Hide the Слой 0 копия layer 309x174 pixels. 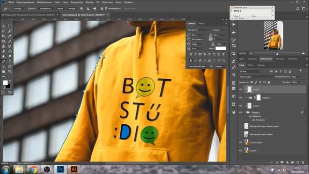(240, 143)
